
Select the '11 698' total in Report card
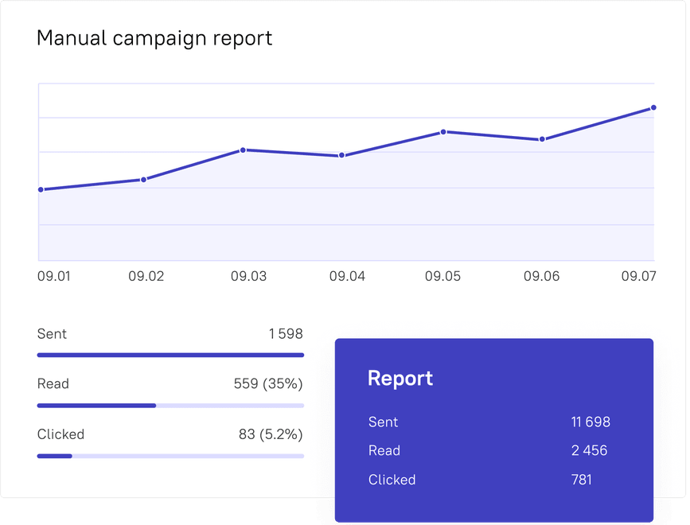tap(591, 422)
